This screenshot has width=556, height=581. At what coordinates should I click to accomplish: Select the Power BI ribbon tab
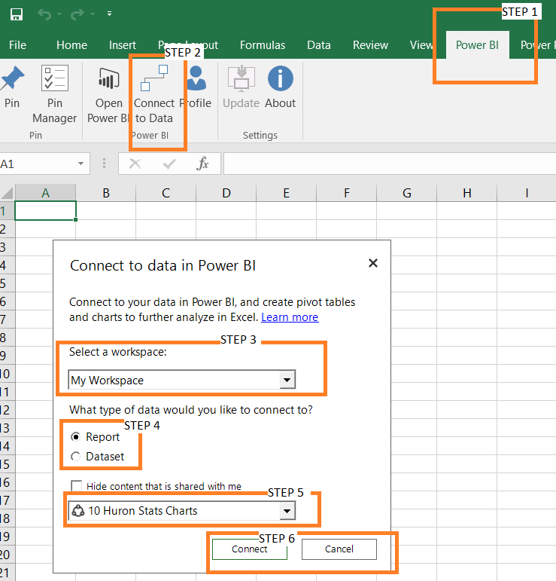[477, 45]
